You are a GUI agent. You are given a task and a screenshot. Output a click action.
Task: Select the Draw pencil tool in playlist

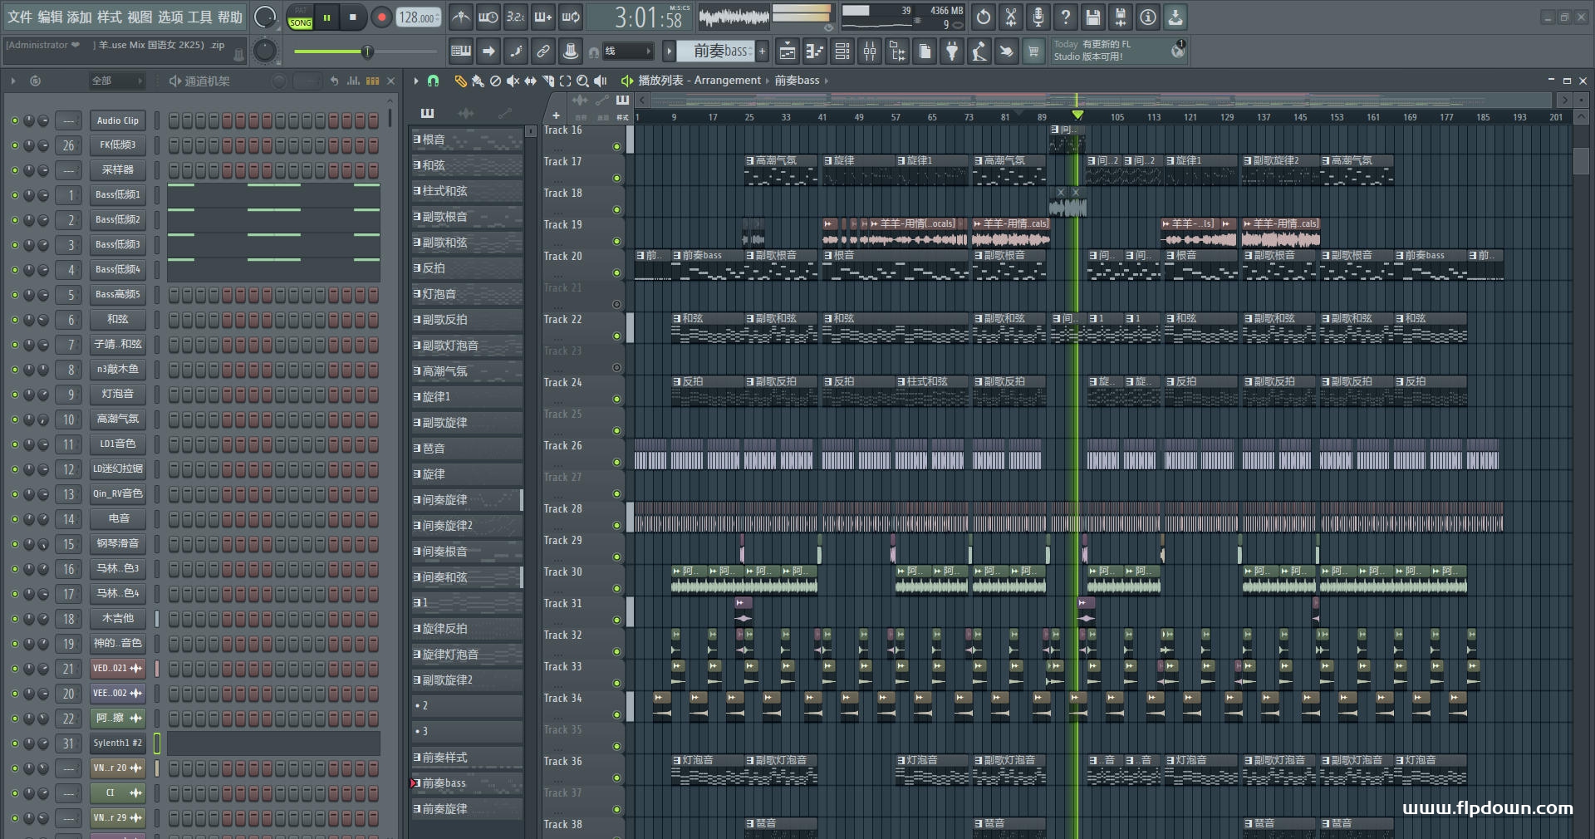[460, 81]
